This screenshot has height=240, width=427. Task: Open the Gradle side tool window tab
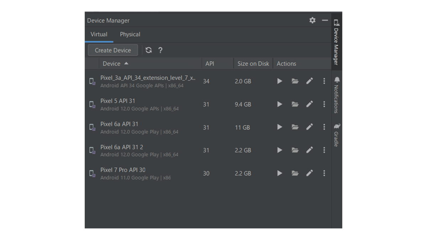pos(337,135)
